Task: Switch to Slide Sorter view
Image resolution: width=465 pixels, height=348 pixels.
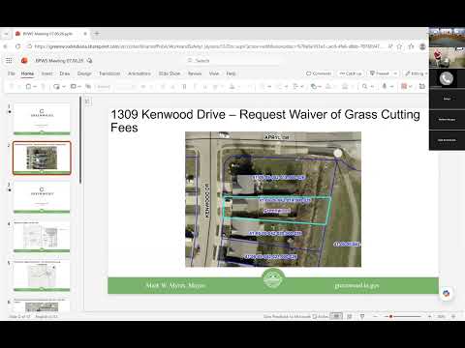Action: pyautogui.click(x=349, y=316)
